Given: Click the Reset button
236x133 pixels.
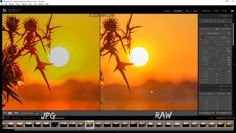Looking at the screenshot, I should pyautogui.click(x=224, y=113).
